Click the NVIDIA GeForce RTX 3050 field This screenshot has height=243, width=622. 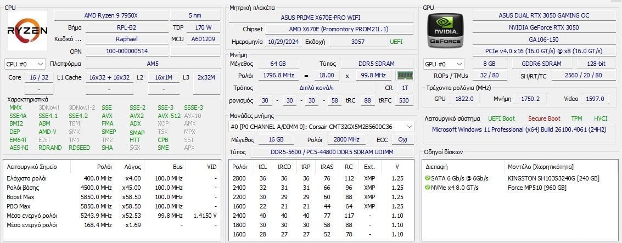544,28
